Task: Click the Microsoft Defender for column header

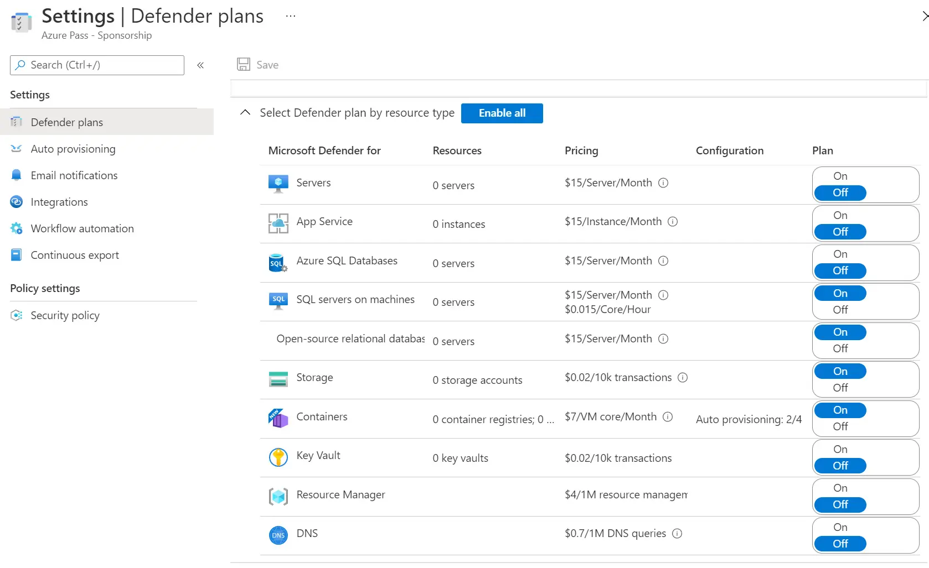Action: tap(324, 150)
